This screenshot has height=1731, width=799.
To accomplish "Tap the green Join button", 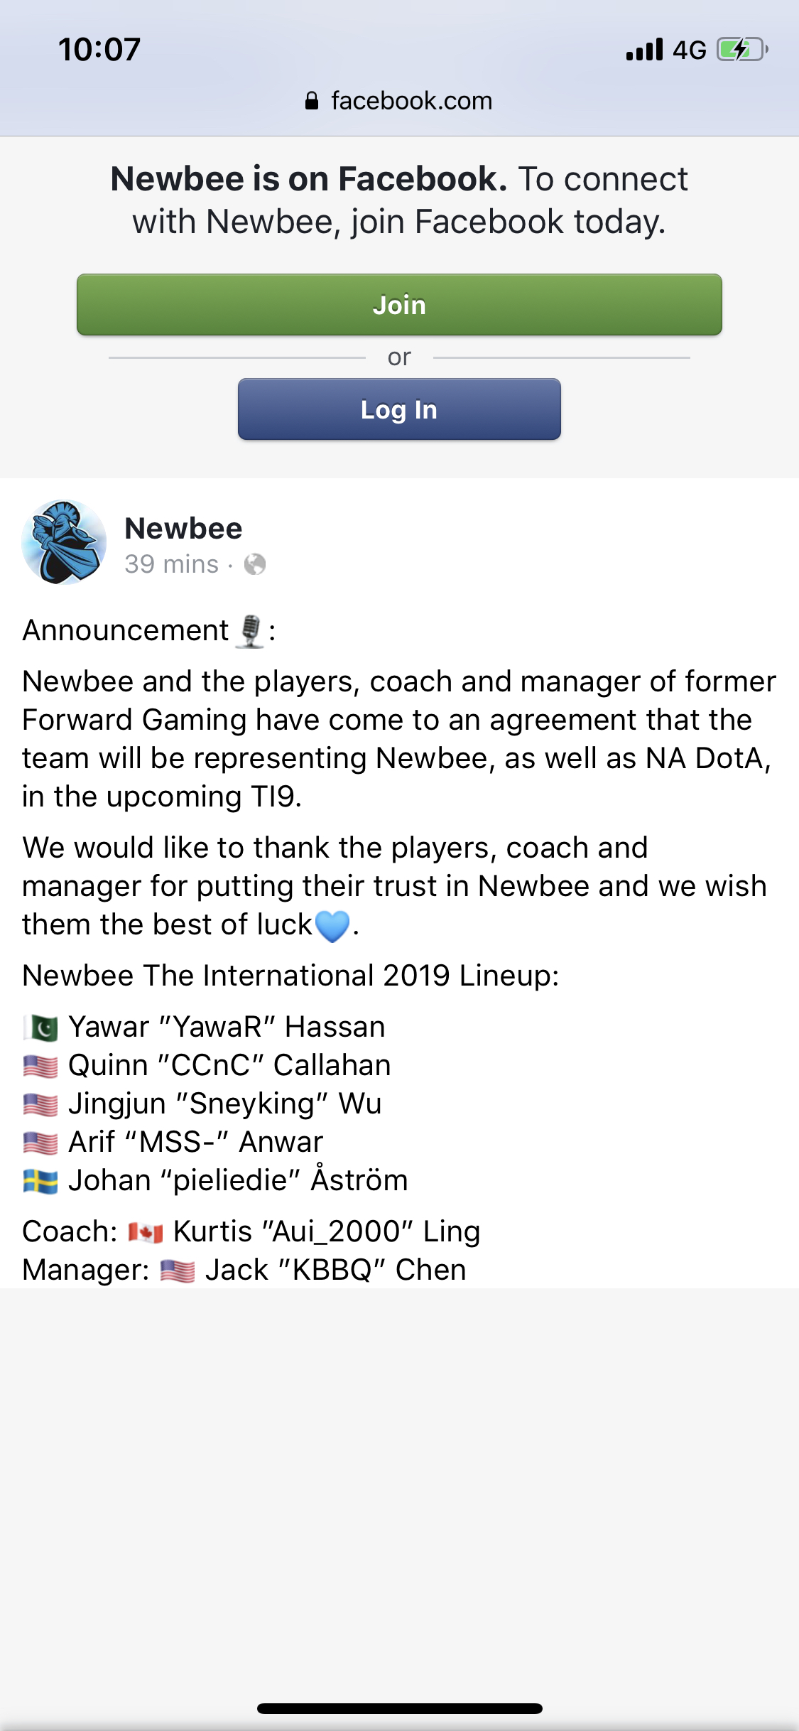I will [399, 305].
